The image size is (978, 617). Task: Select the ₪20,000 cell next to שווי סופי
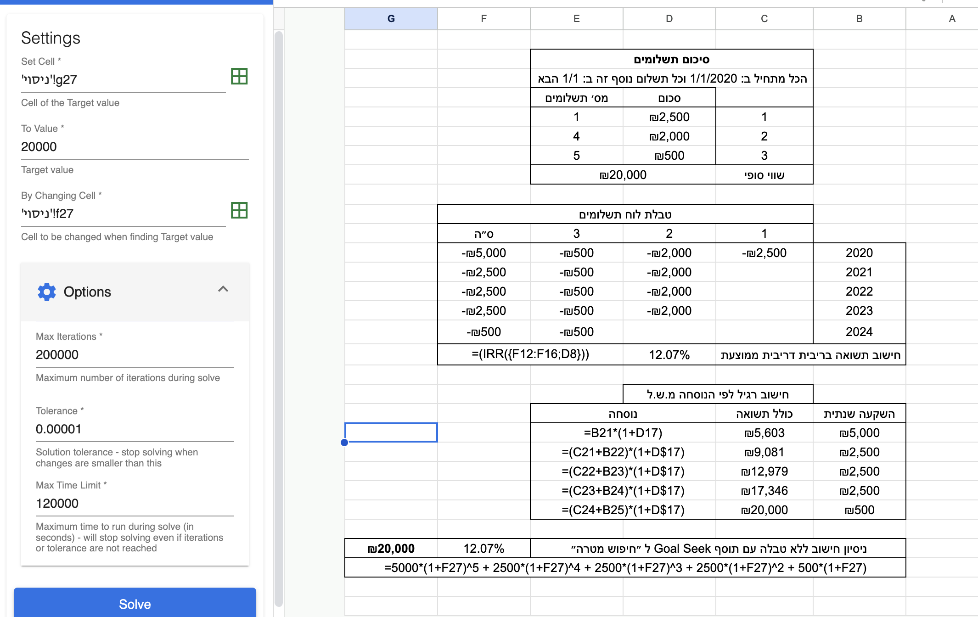[623, 175]
